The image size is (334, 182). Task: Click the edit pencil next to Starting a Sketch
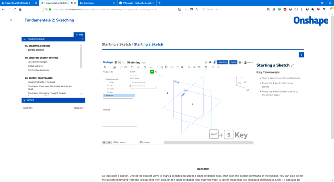click(x=292, y=66)
